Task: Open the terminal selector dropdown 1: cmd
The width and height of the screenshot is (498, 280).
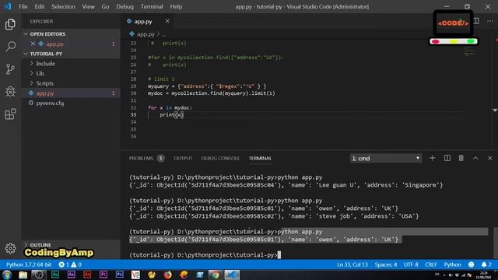Action: tap(386, 158)
